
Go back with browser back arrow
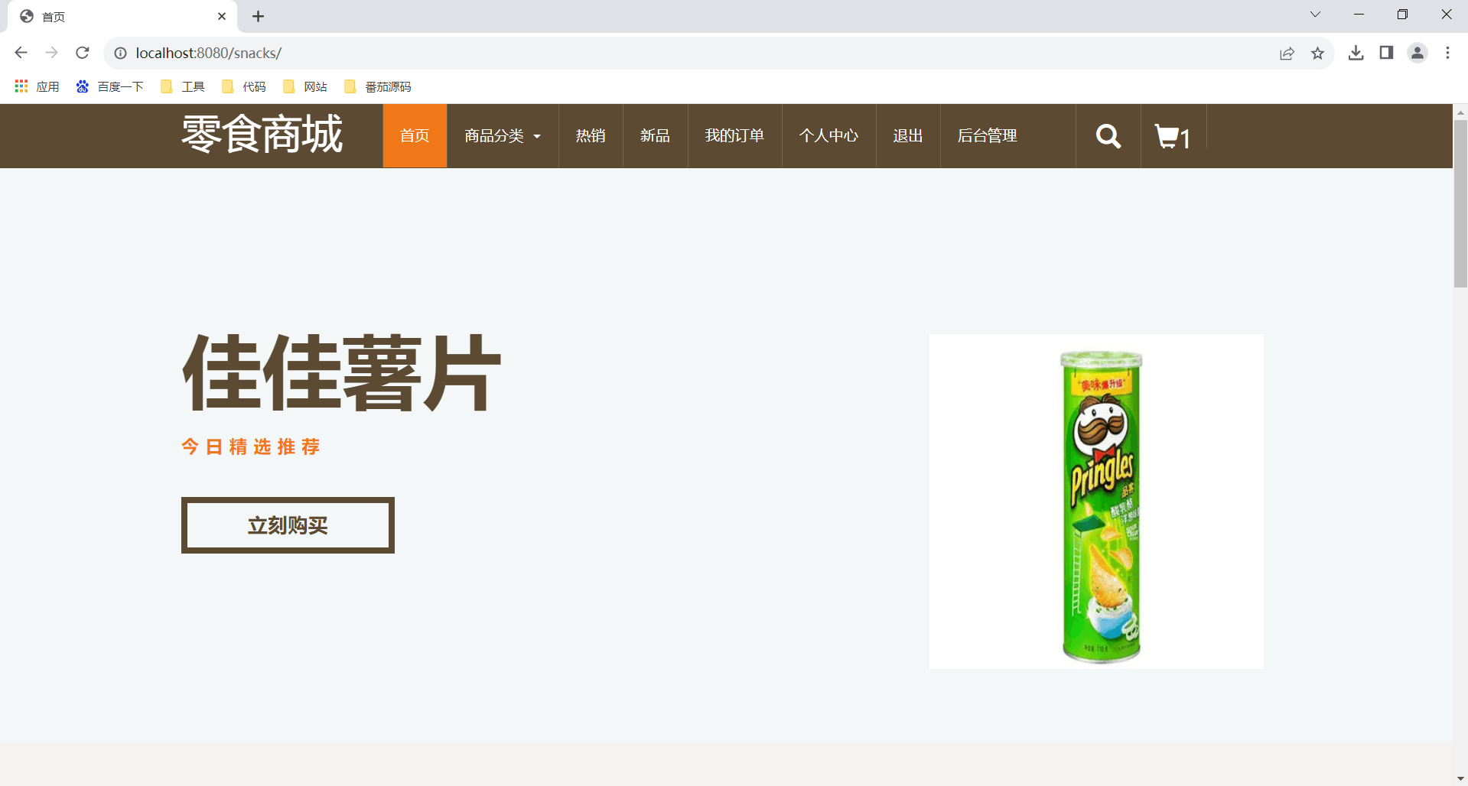21,53
